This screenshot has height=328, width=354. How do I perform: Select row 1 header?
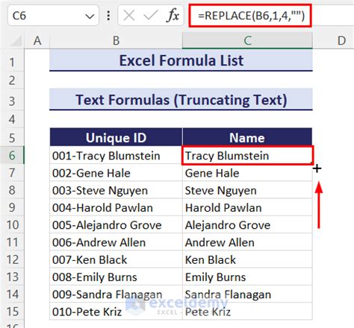click(x=12, y=62)
